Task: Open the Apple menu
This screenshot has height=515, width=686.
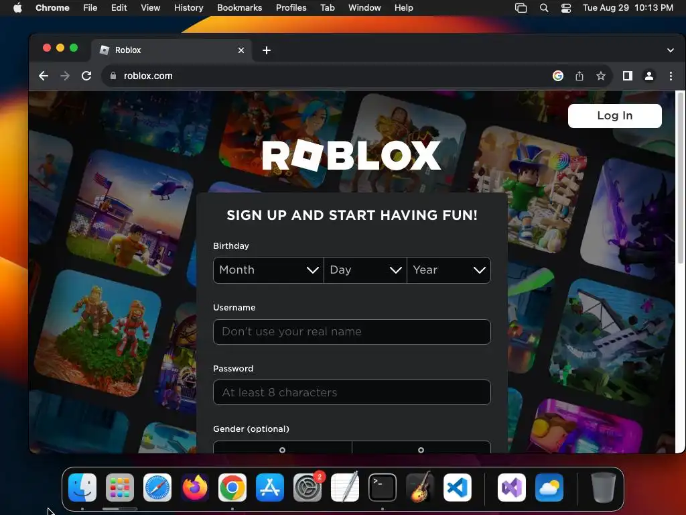Action: click(x=17, y=8)
